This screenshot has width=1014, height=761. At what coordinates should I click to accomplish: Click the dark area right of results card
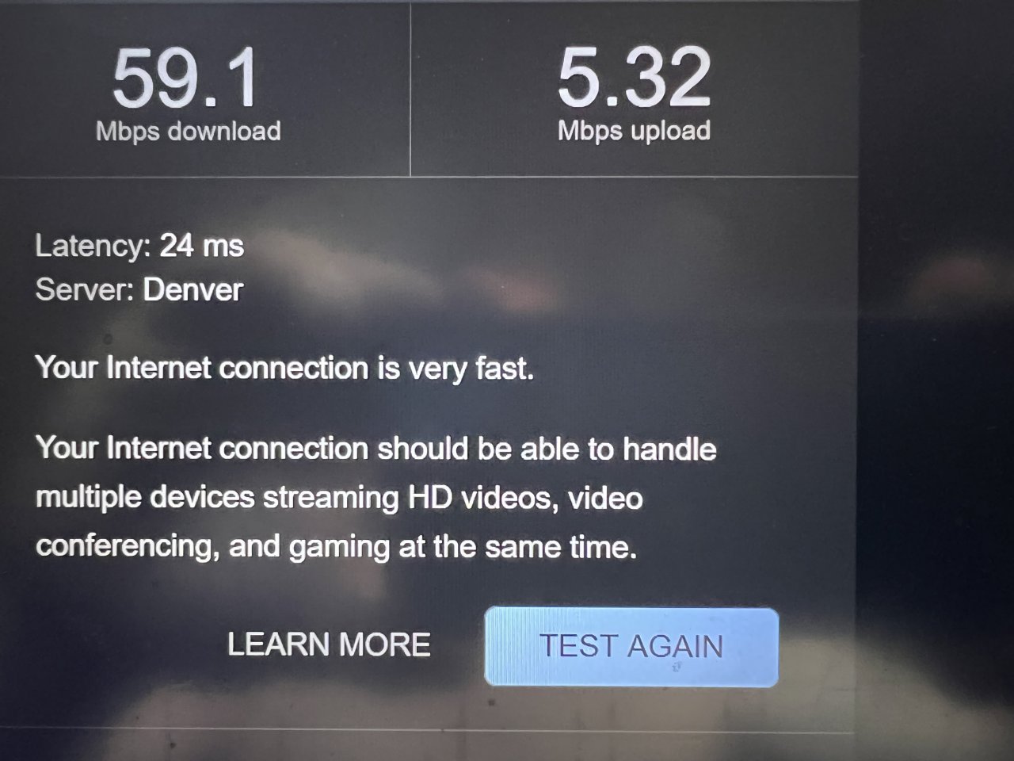click(x=936, y=380)
